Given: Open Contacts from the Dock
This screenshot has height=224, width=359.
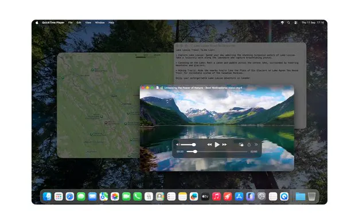Looking at the screenshot, I should pyautogui.click(x=160, y=197).
